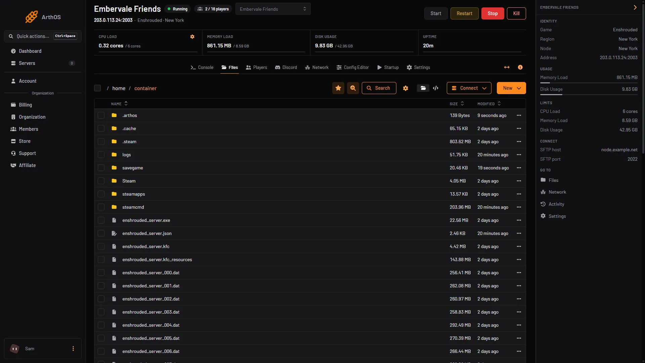Toggle the wide layout arrows icon
Viewport: 645px width, 363px height.
pos(507,68)
